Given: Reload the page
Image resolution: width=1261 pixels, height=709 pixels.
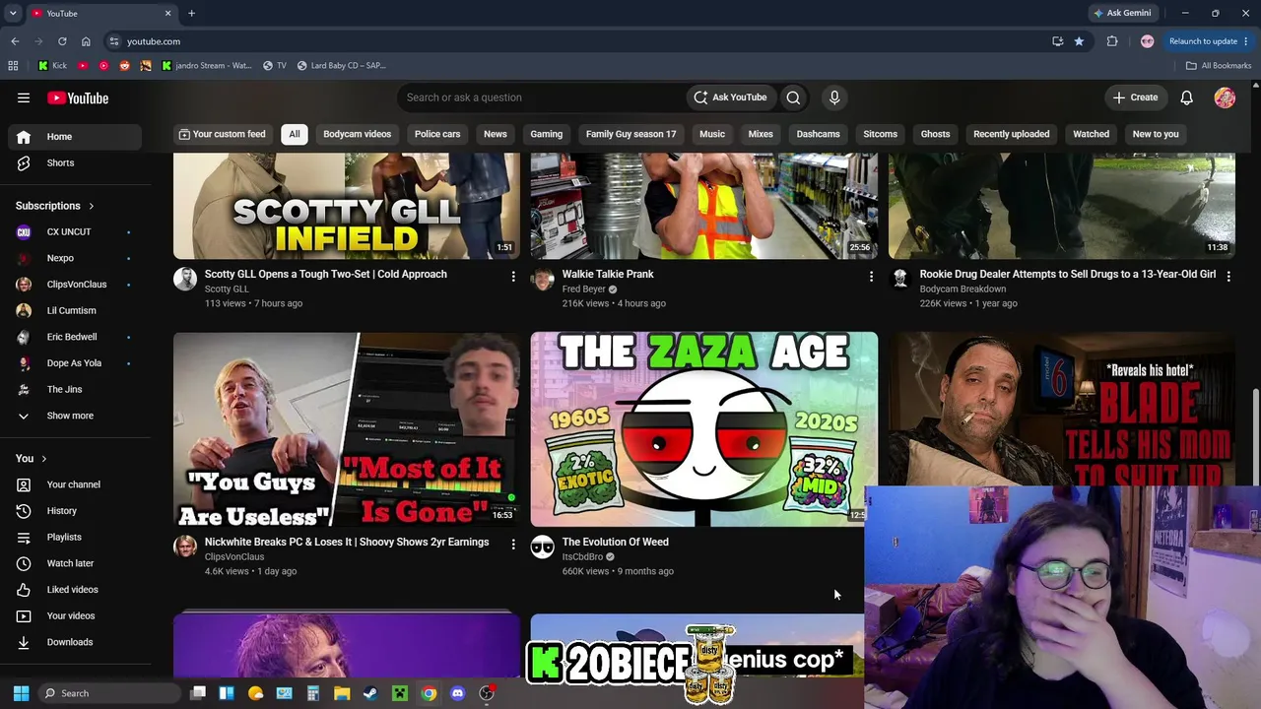Looking at the screenshot, I should coord(62,41).
